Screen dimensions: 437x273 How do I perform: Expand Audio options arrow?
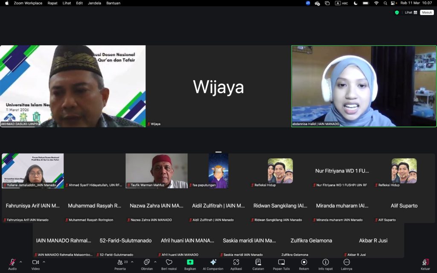[x=20, y=261]
